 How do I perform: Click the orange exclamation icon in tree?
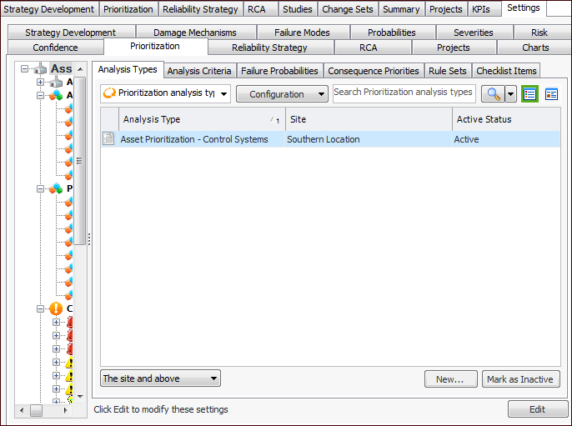tap(56, 308)
